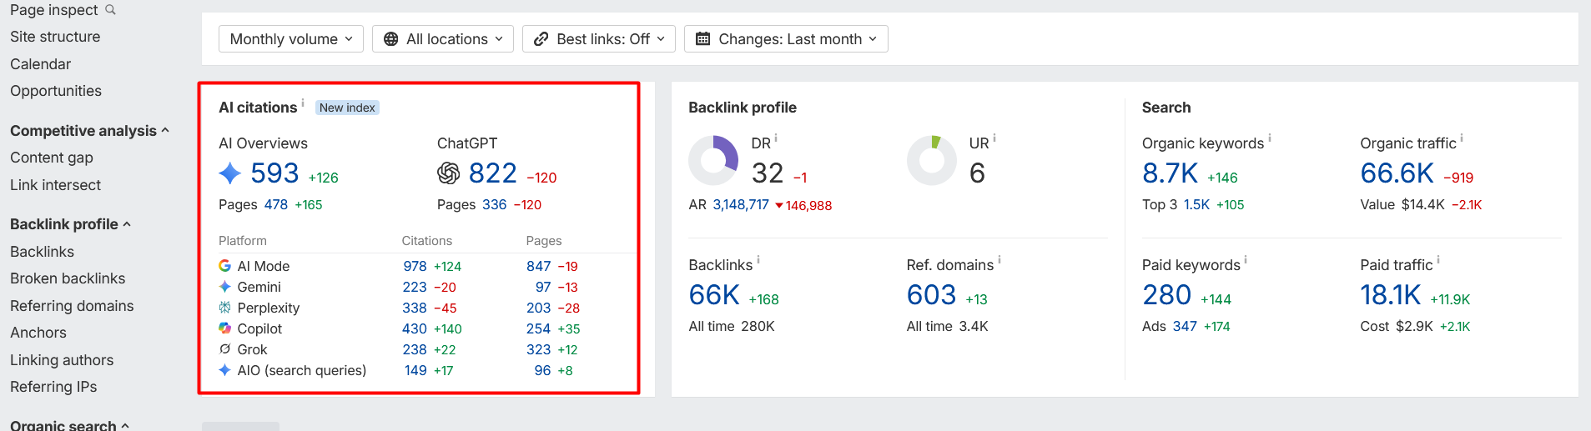Click the globe icon in All locations
Image resolution: width=1591 pixels, height=431 pixels.
[x=390, y=39]
